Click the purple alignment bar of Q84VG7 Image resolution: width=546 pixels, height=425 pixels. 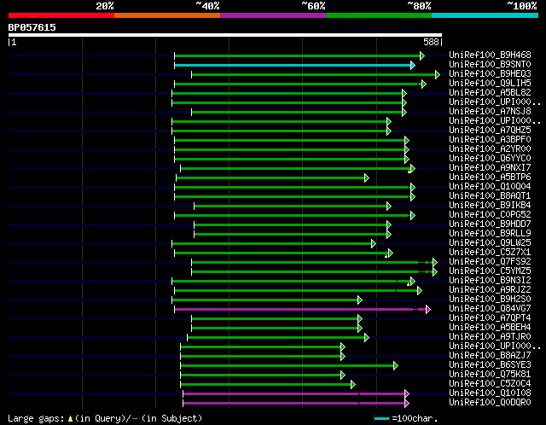pos(300,309)
